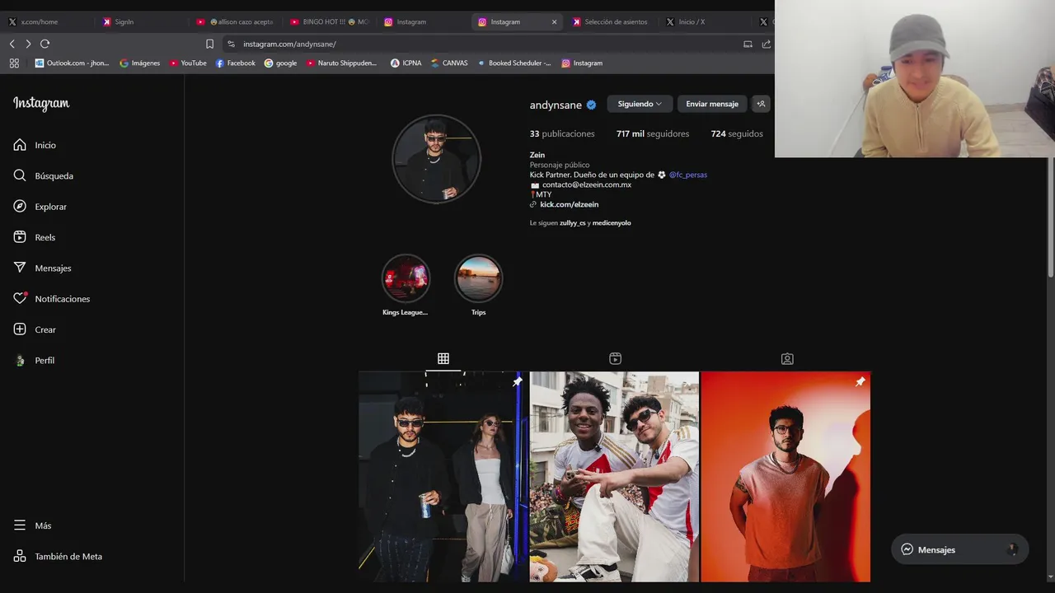Open the couple in black pinned post
1055x593 pixels.
pyautogui.click(x=443, y=477)
